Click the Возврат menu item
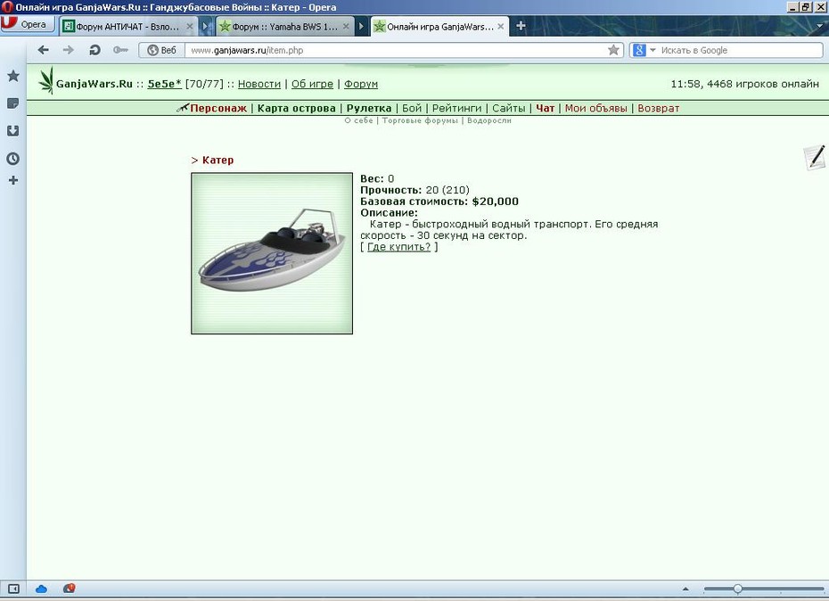829x601 pixels. (x=658, y=108)
